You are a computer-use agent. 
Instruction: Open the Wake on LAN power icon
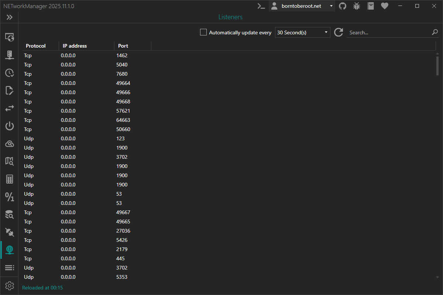click(10, 126)
